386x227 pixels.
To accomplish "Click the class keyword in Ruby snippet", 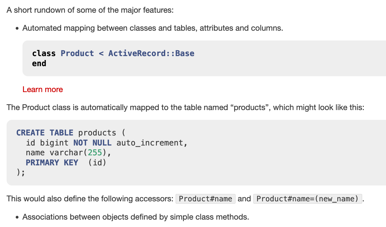I will 44,53.
